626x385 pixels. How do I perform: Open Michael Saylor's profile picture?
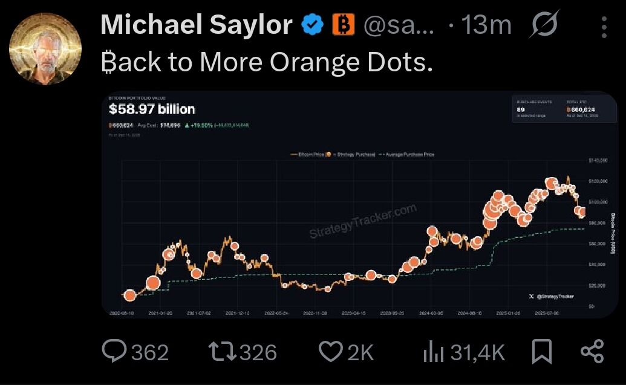click(47, 47)
